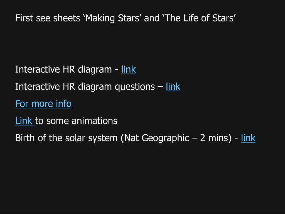Viewport: 285px width, 214px height.
Task: Open the Interactive HR diagram questions link
Action: 173,86
